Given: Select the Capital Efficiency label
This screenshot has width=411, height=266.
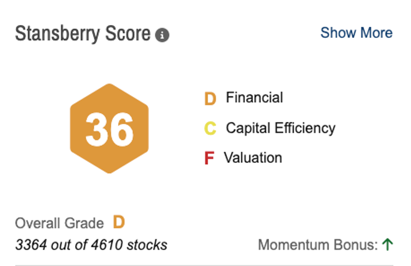Looking at the screenshot, I should [281, 128].
